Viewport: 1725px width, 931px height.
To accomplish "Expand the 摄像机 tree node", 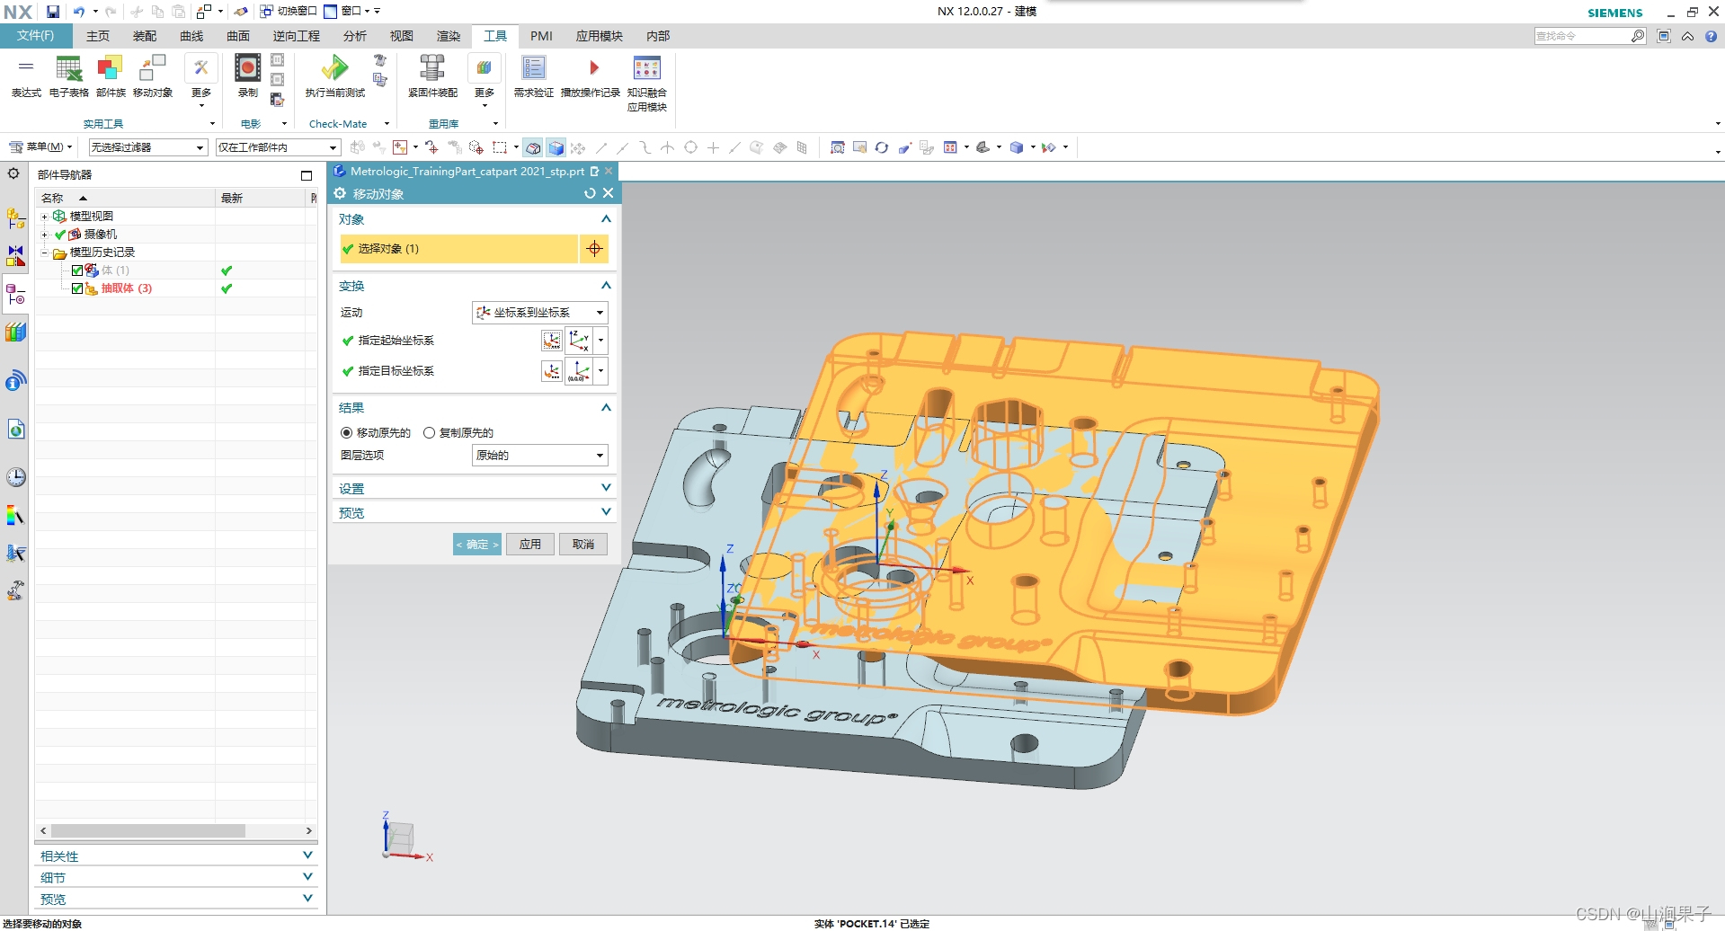I will click(44, 235).
